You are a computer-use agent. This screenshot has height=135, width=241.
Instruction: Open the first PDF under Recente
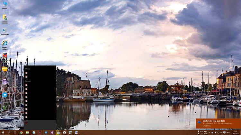(x=40, y=85)
